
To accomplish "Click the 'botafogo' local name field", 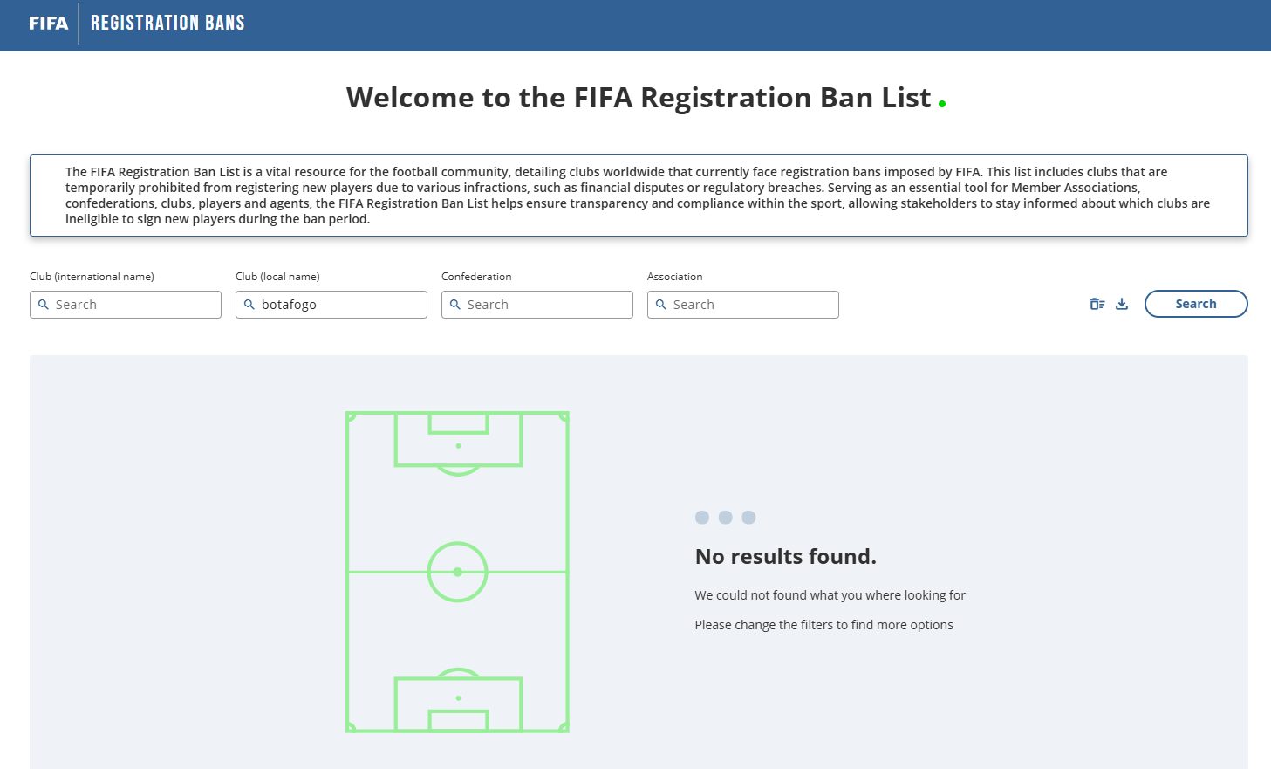I will (x=331, y=305).
